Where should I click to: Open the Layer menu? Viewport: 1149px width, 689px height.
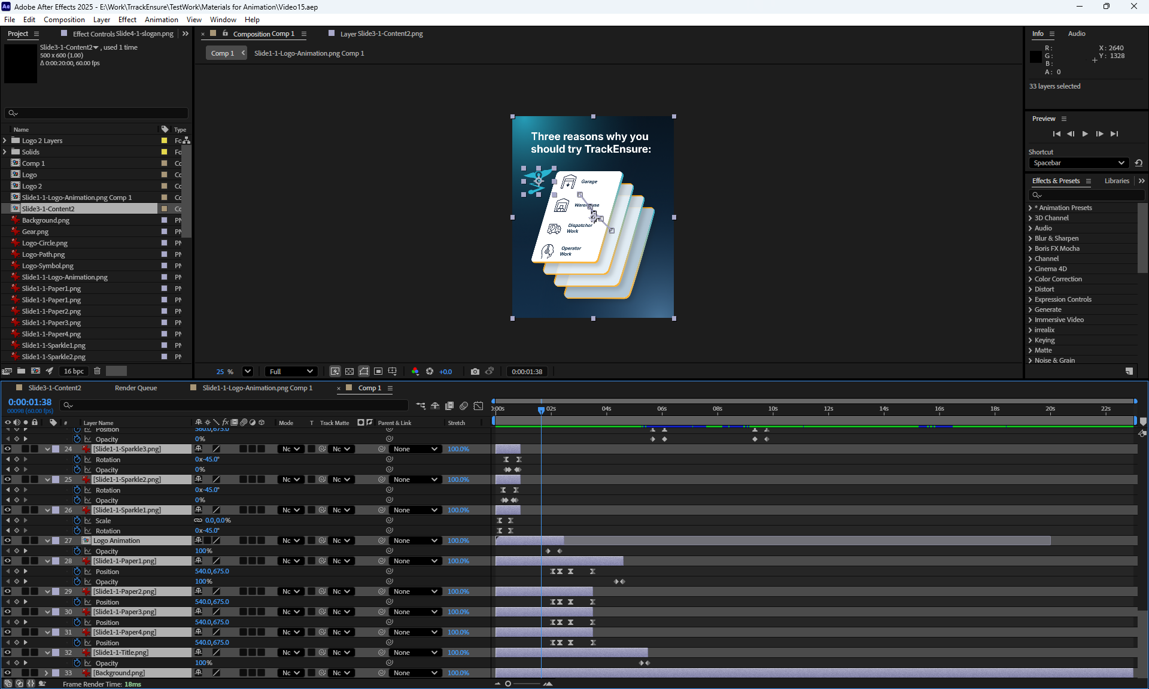tap(102, 20)
